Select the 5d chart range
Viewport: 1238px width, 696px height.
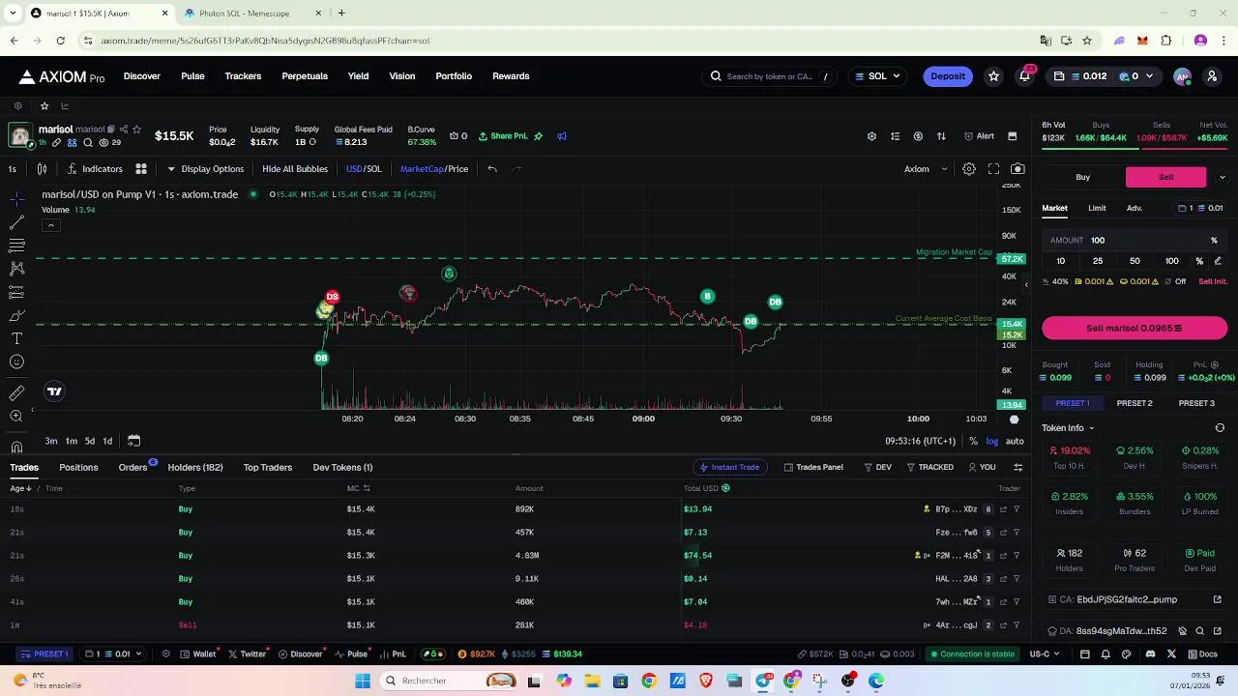click(x=89, y=442)
